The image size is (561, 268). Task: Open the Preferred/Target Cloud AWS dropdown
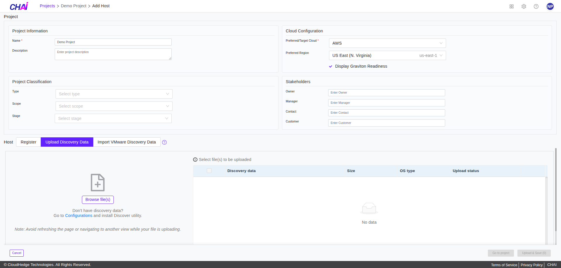pos(387,43)
